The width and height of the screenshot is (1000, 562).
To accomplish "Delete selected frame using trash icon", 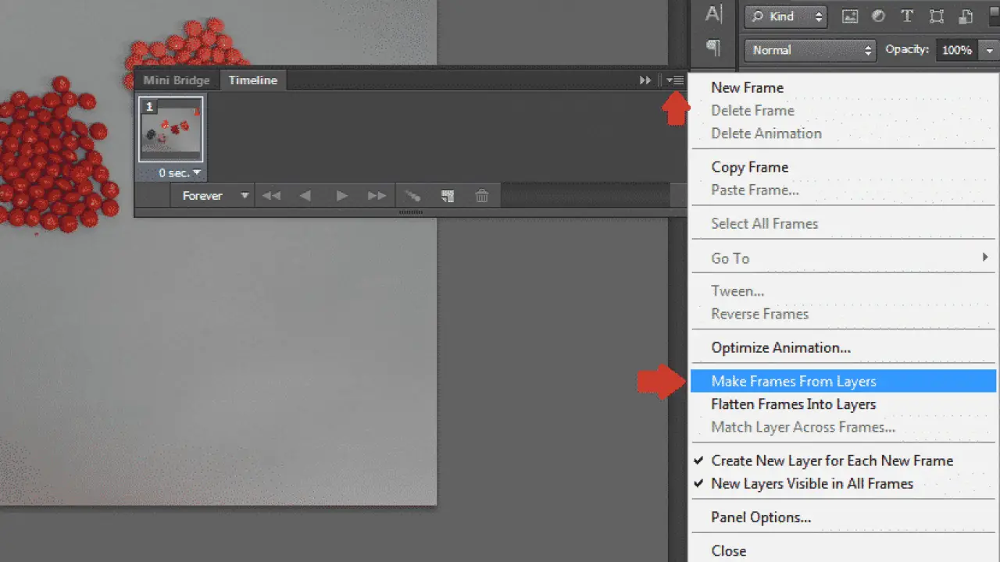I will click(482, 196).
